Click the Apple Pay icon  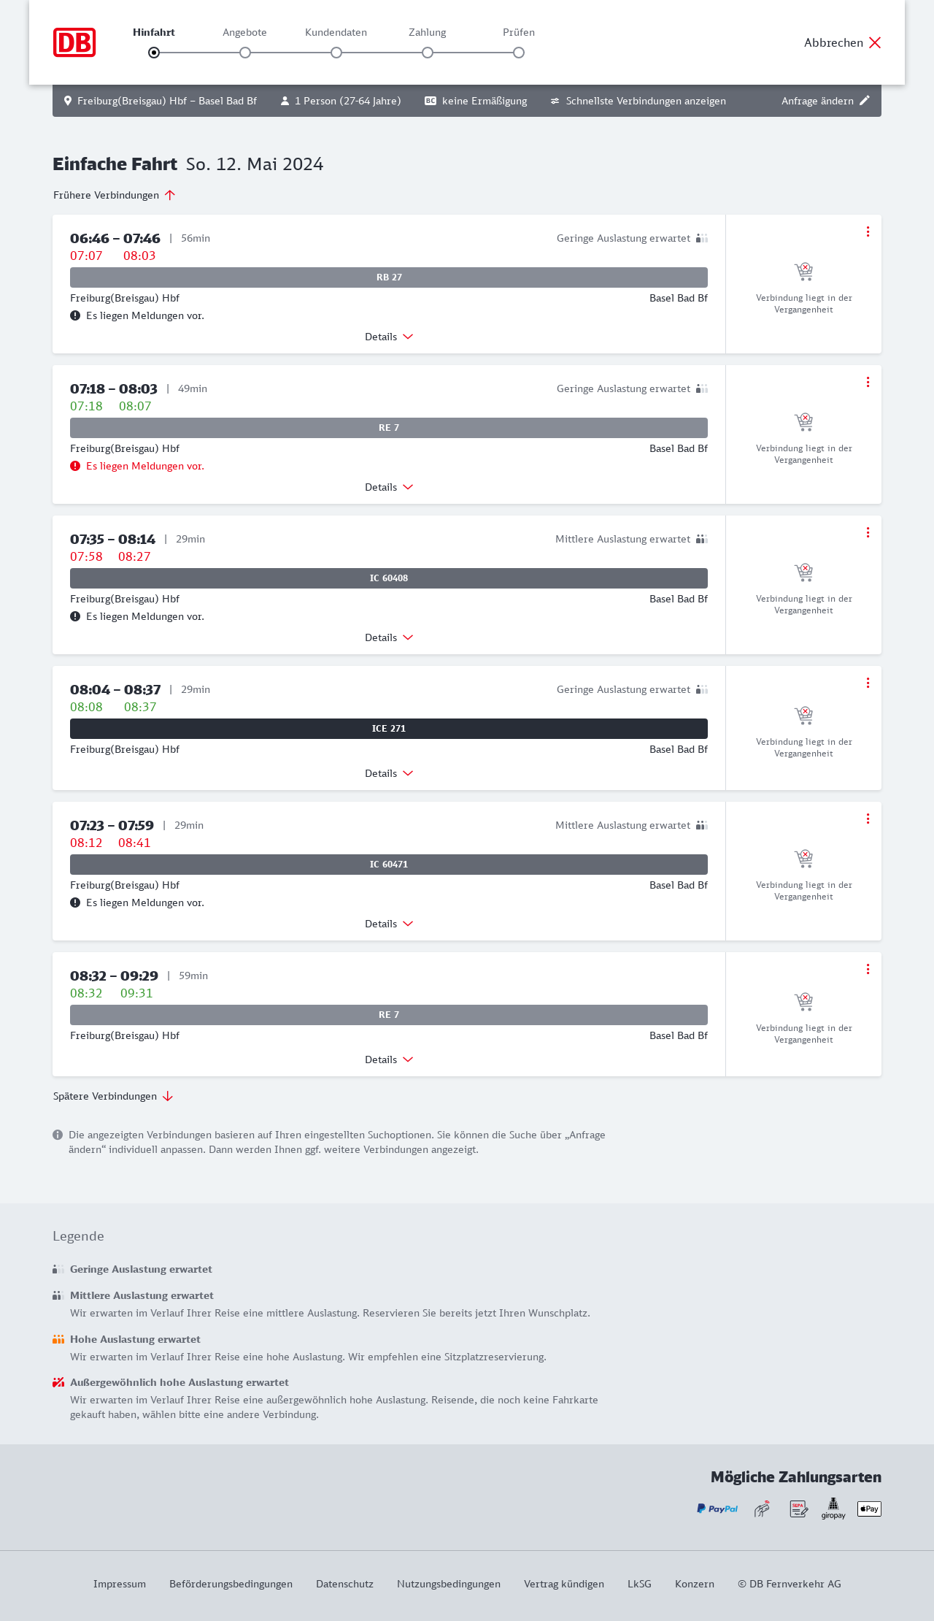pyautogui.click(x=869, y=1509)
